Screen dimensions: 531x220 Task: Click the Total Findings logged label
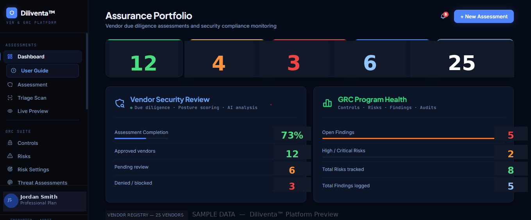point(346,186)
